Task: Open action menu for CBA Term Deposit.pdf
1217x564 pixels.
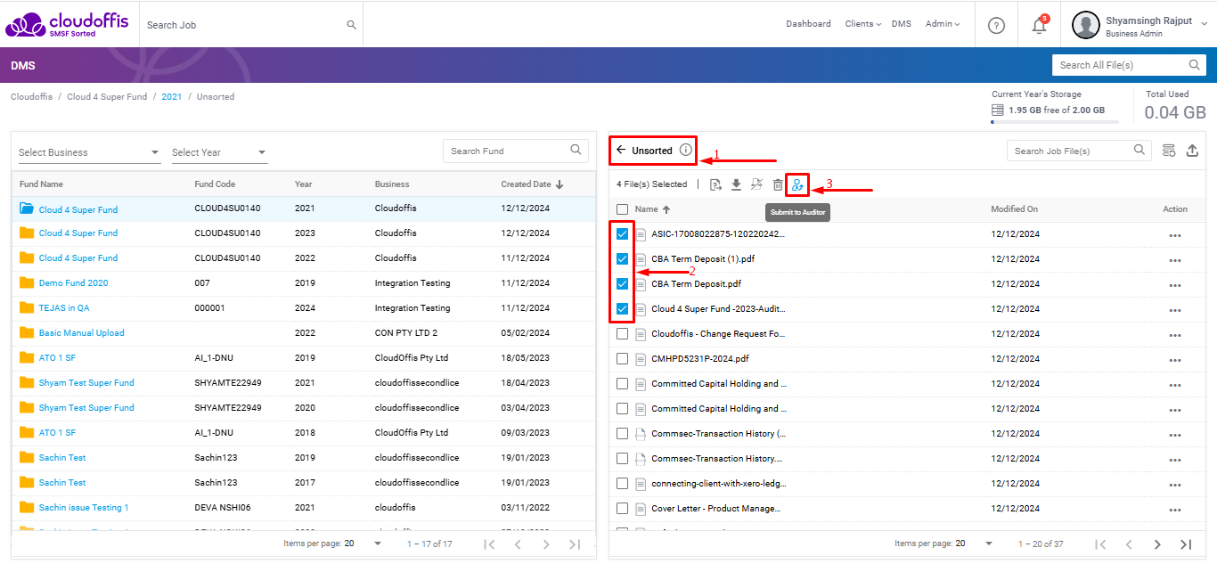Action: tap(1175, 285)
